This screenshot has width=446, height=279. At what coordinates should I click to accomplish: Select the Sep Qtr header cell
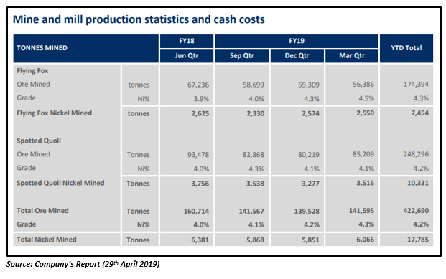(242, 56)
